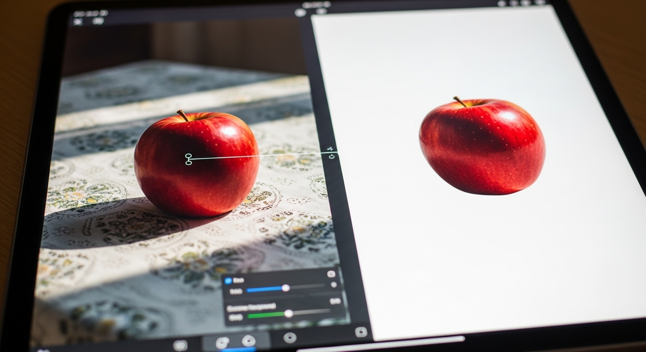Click the square icon at bottom-right of left pane
646x352 pixels.
[361, 332]
